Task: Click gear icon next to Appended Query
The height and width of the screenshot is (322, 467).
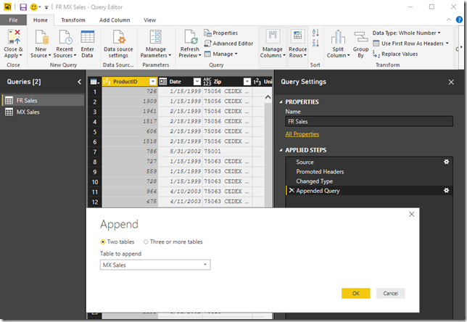Action: (x=447, y=191)
